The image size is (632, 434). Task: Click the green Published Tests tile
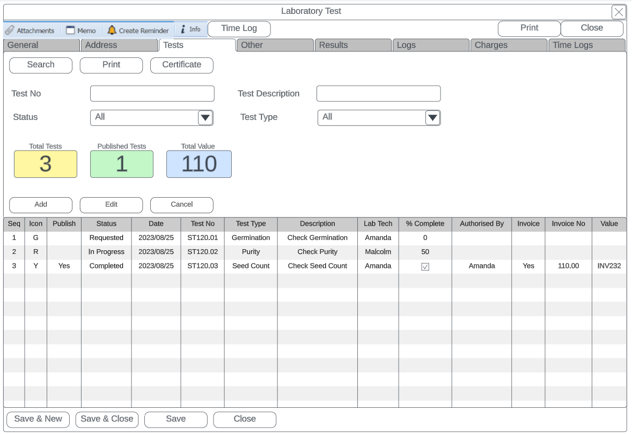tap(122, 164)
